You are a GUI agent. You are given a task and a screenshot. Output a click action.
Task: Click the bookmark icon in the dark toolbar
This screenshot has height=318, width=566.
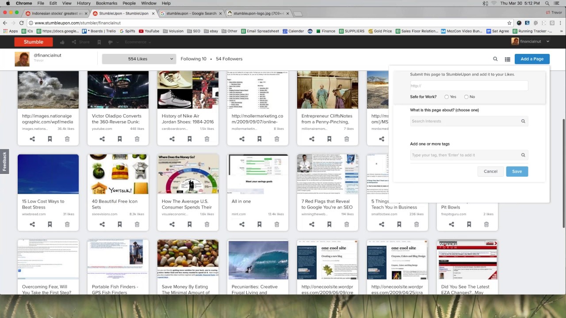pos(99,42)
